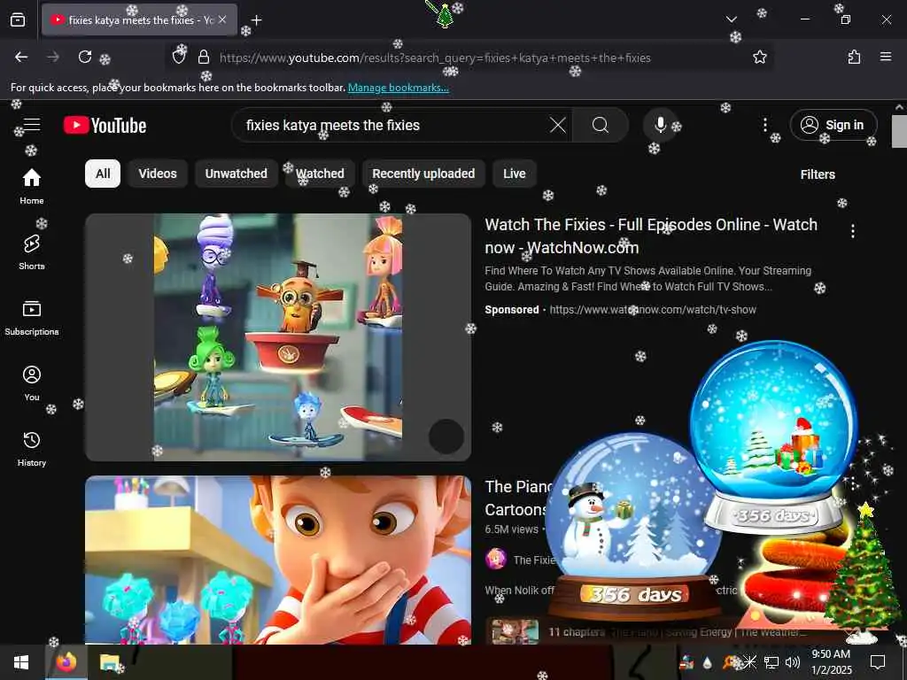Open the Windows Start menu
The image size is (907, 680).
click(21, 662)
